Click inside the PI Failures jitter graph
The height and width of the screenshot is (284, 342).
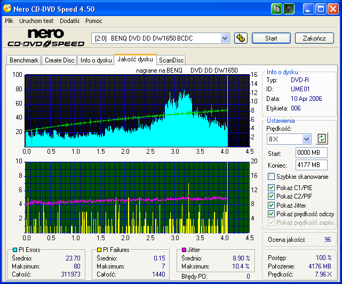coord(137,198)
